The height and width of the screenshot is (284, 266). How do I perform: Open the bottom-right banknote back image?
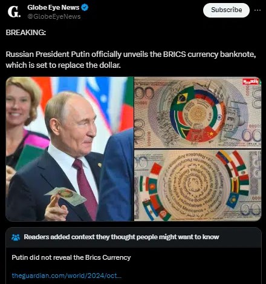tap(198, 185)
